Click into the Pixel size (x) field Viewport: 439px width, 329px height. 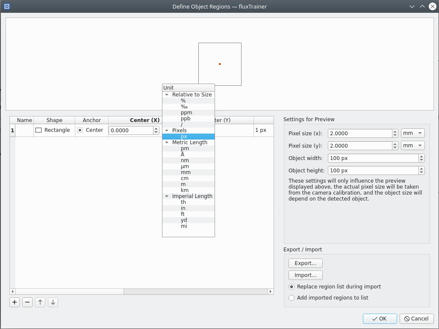[360, 133]
